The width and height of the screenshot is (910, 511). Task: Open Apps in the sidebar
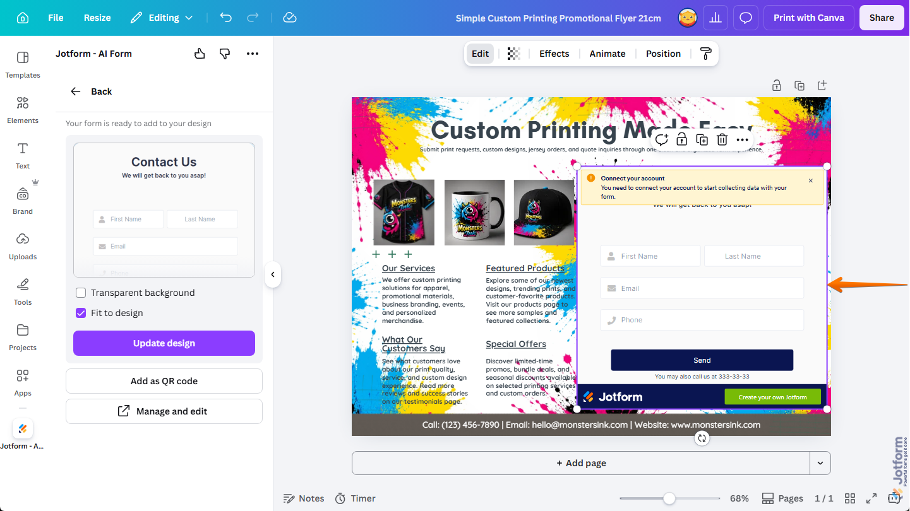click(23, 382)
